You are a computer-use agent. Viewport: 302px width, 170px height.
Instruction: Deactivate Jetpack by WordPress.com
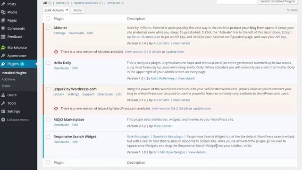click(105, 94)
